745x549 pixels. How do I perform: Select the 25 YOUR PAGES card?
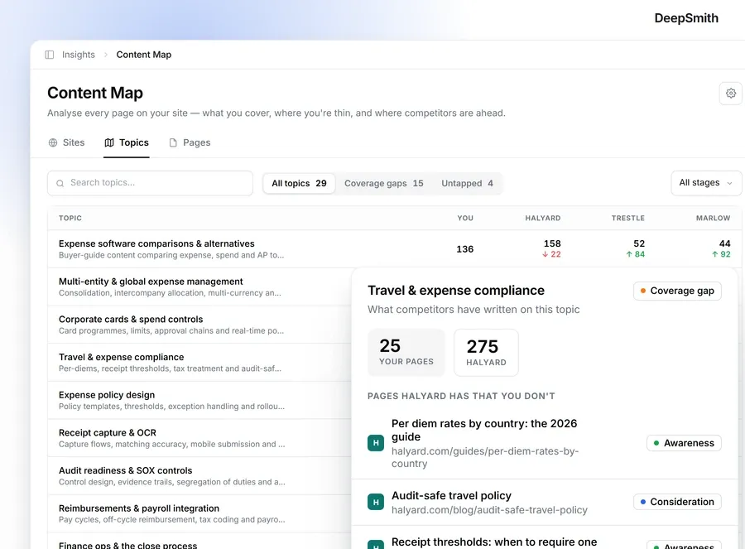tap(406, 353)
